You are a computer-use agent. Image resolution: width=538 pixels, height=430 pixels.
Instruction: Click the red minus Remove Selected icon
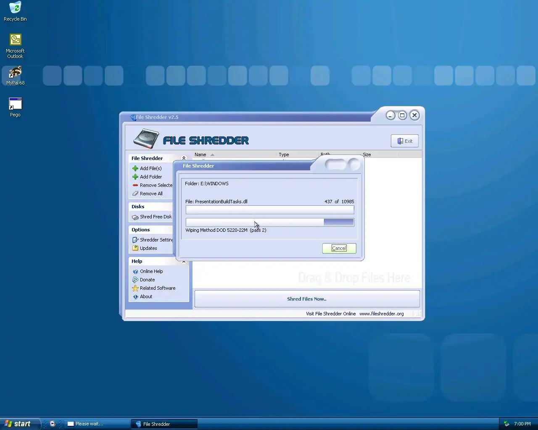(x=135, y=185)
